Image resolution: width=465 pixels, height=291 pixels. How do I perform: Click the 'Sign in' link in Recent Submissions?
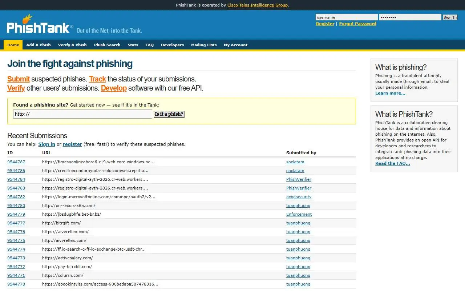(47, 144)
